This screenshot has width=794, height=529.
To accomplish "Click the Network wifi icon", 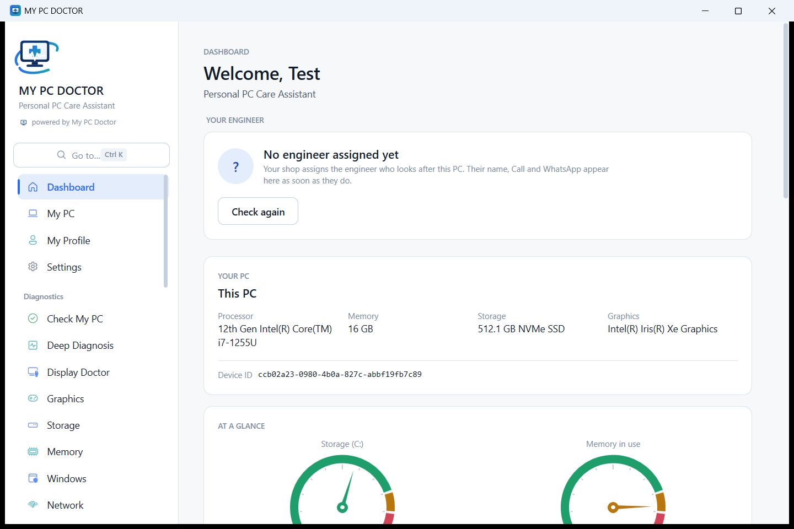I will tap(33, 505).
